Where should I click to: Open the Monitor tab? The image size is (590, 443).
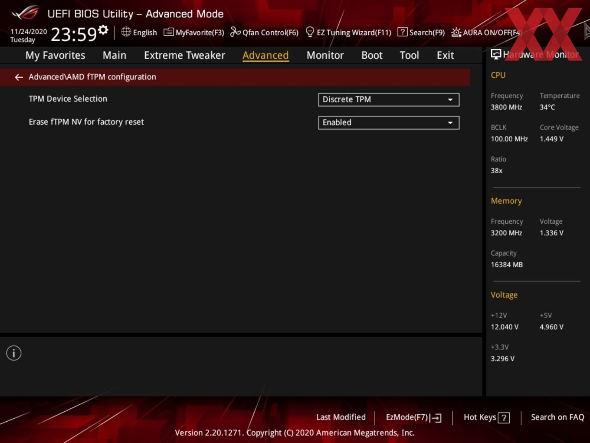coord(325,55)
